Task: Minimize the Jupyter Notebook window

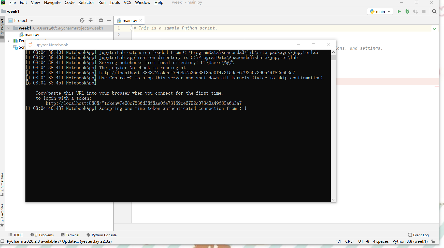Action: pyautogui.click(x=299, y=45)
